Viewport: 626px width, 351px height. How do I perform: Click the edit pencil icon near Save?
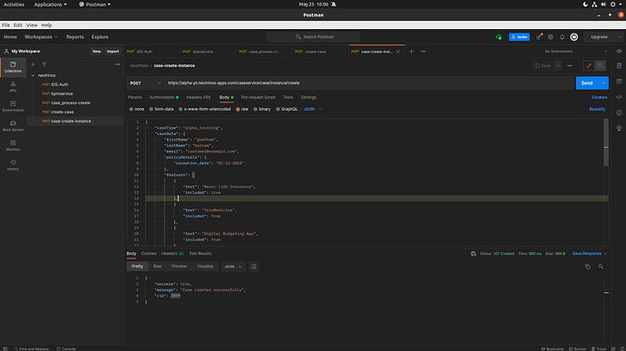pos(589,65)
